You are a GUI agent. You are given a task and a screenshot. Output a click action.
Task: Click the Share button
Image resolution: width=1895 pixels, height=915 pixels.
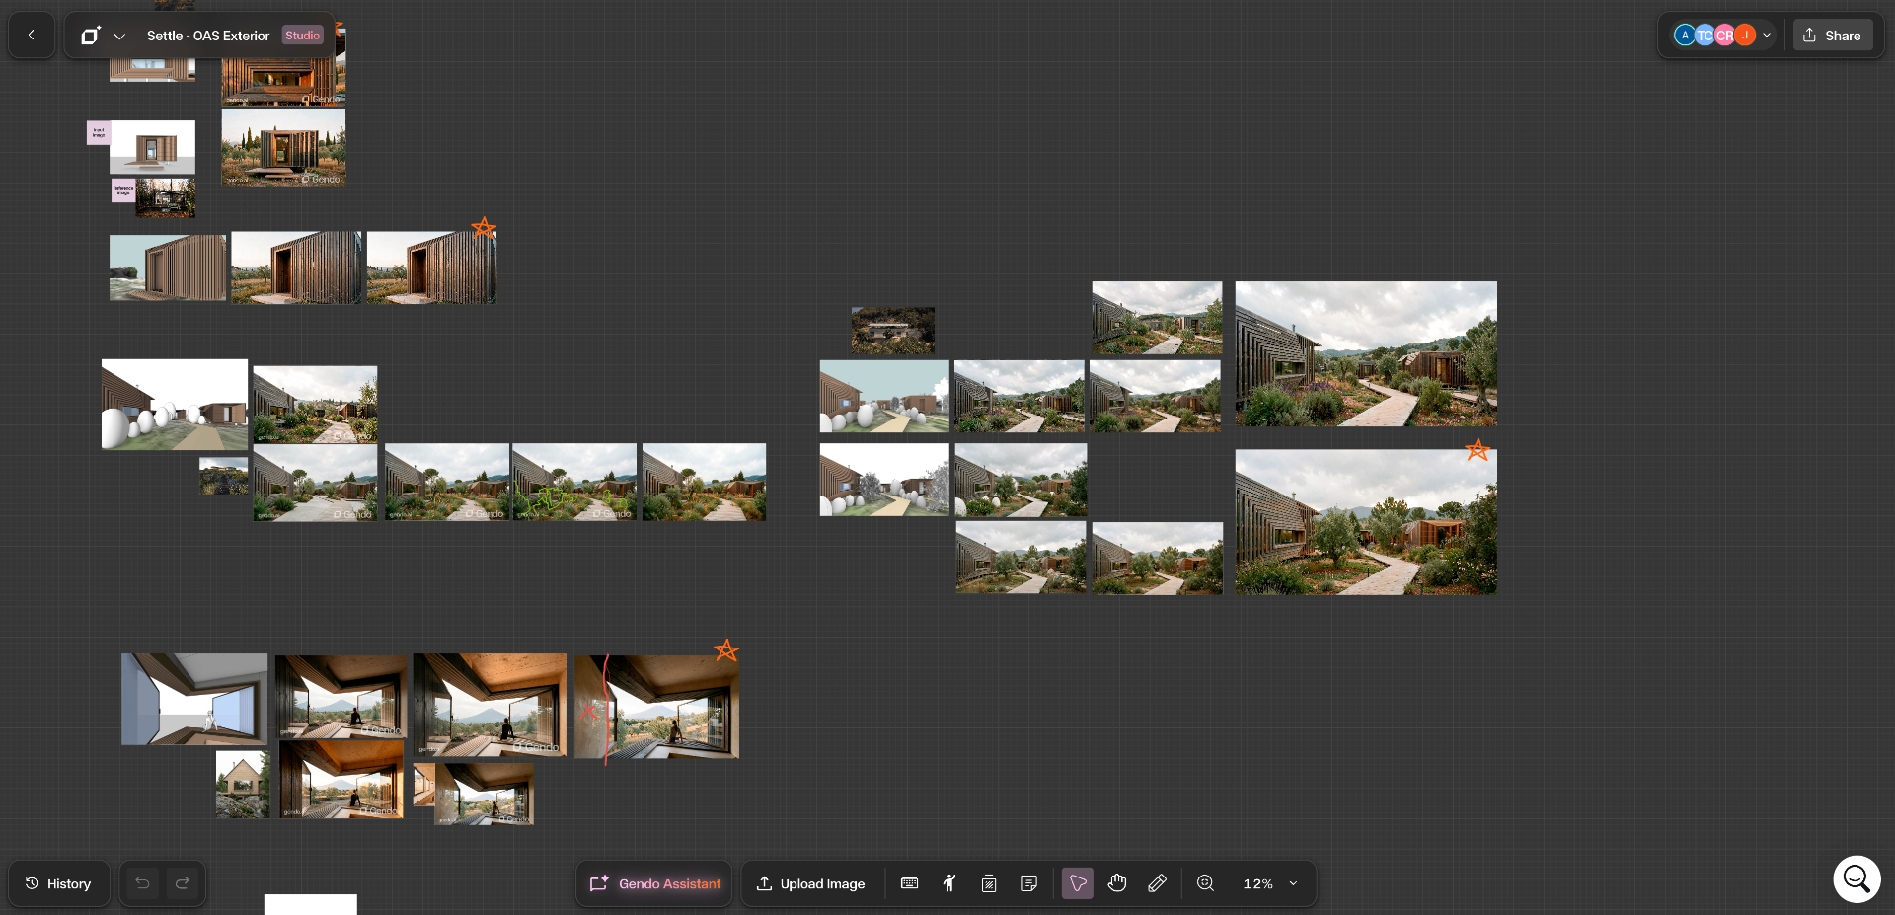[1832, 36]
